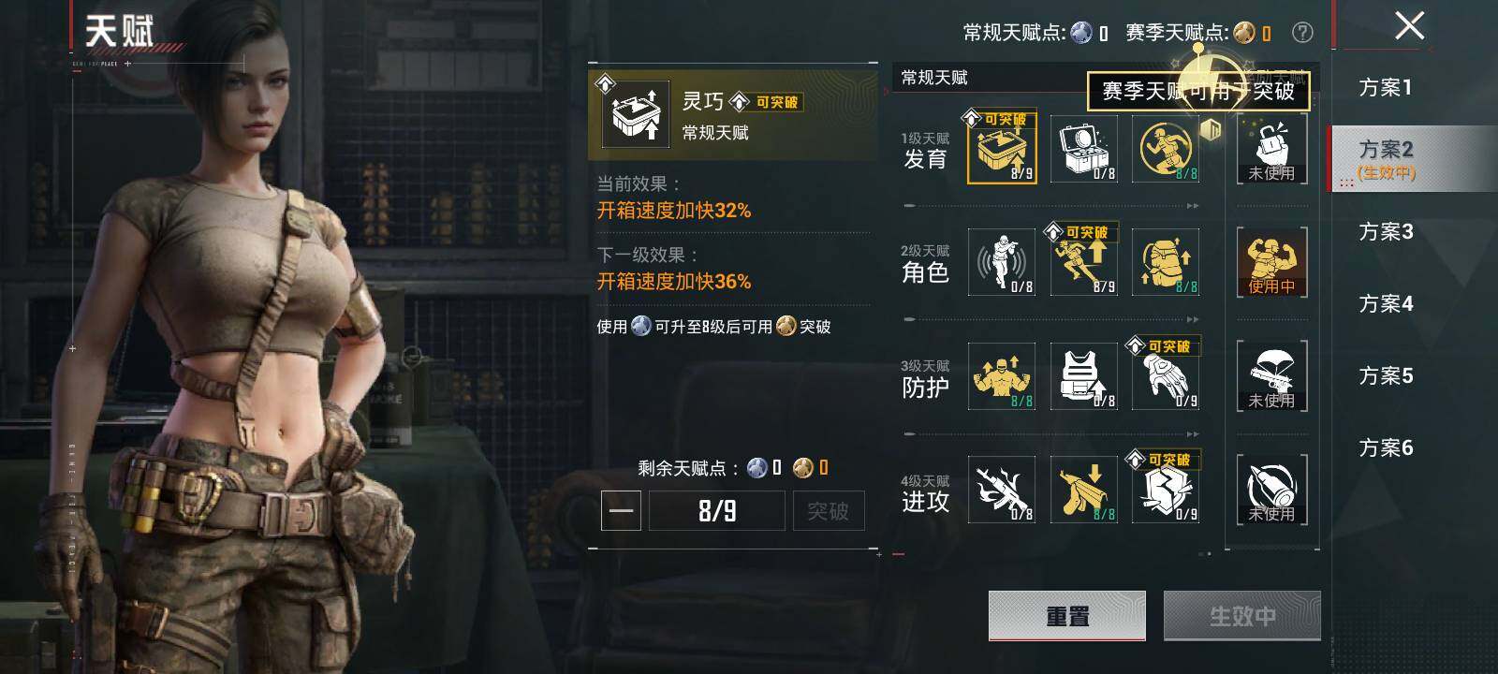Select the glove talent in 防护 row
The width and height of the screenshot is (1498, 674).
(x=1166, y=376)
